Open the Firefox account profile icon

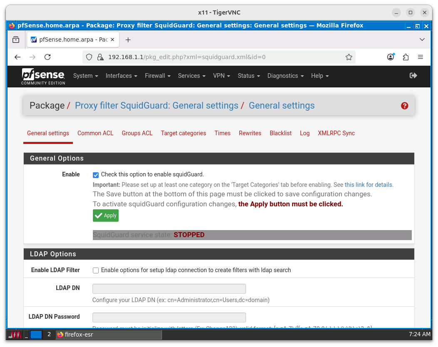[391, 57]
